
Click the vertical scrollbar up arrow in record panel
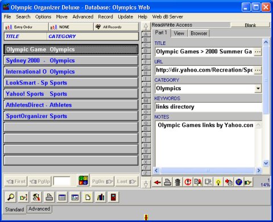(266, 42)
